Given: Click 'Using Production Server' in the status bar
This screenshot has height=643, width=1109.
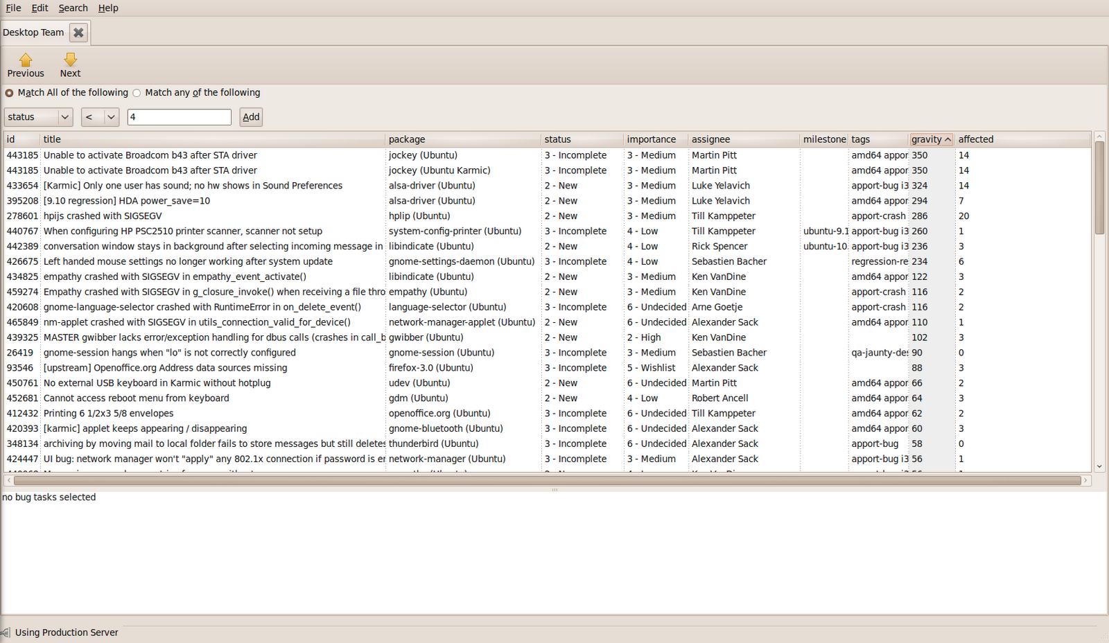Looking at the screenshot, I should [67, 633].
